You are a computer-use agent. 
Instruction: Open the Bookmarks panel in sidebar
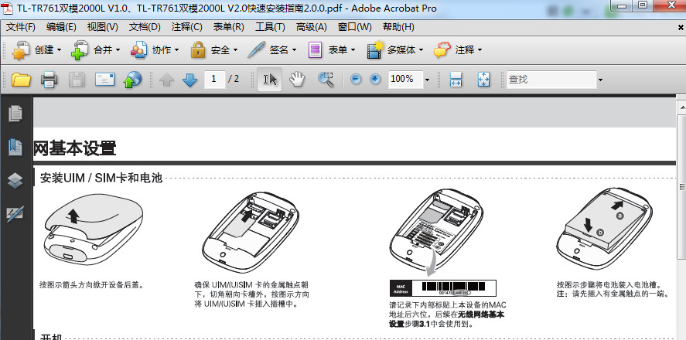click(15, 148)
